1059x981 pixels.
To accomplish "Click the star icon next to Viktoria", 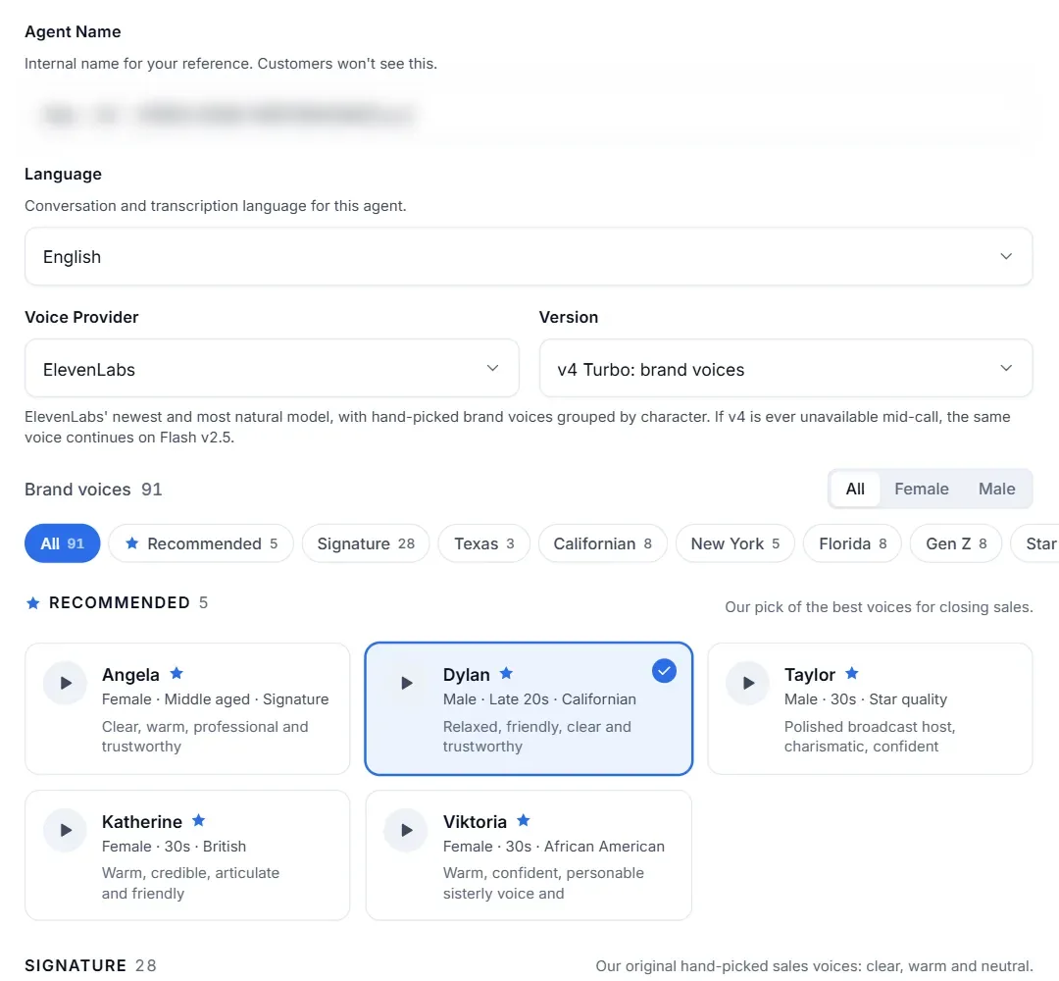I will [523, 820].
